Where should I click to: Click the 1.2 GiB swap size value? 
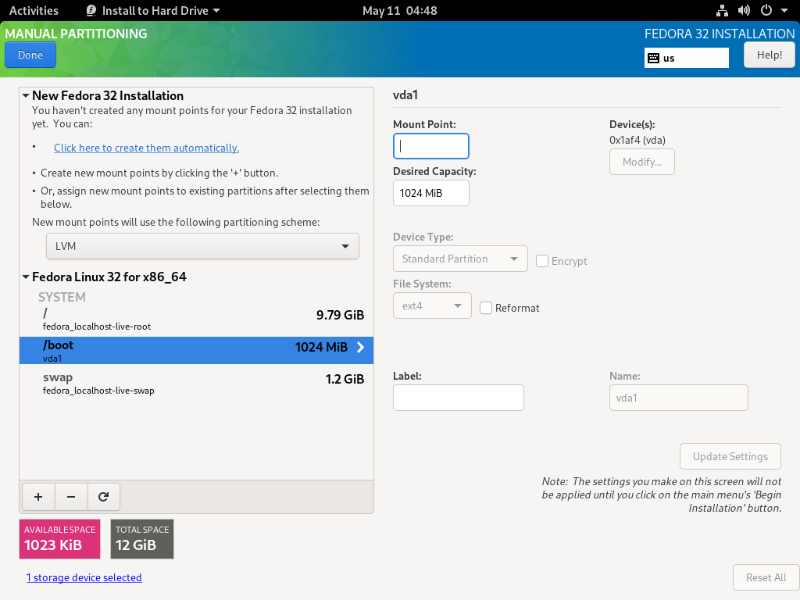tap(345, 379)
